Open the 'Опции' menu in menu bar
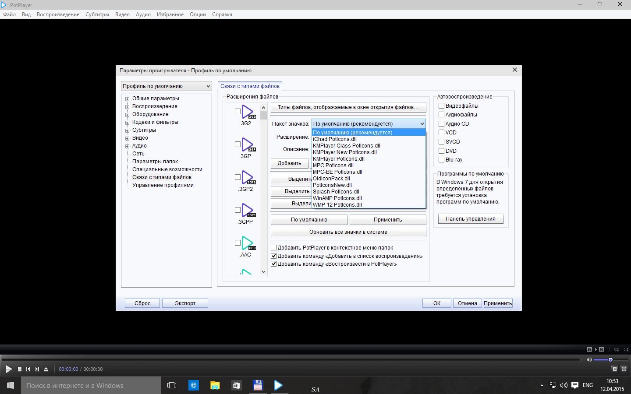Viewport: 631px width, 394px height. [198, 14]
